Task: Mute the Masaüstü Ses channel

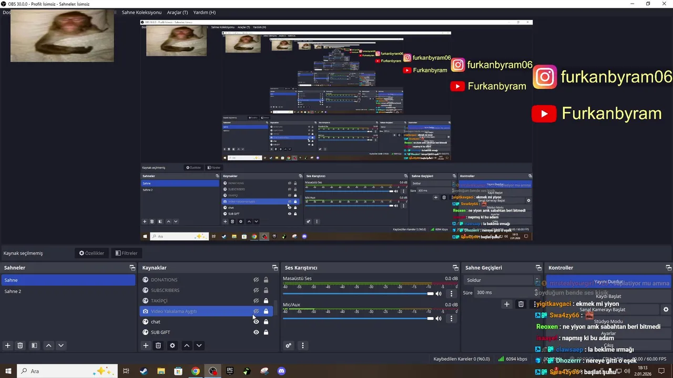Action: coord(439,293)
